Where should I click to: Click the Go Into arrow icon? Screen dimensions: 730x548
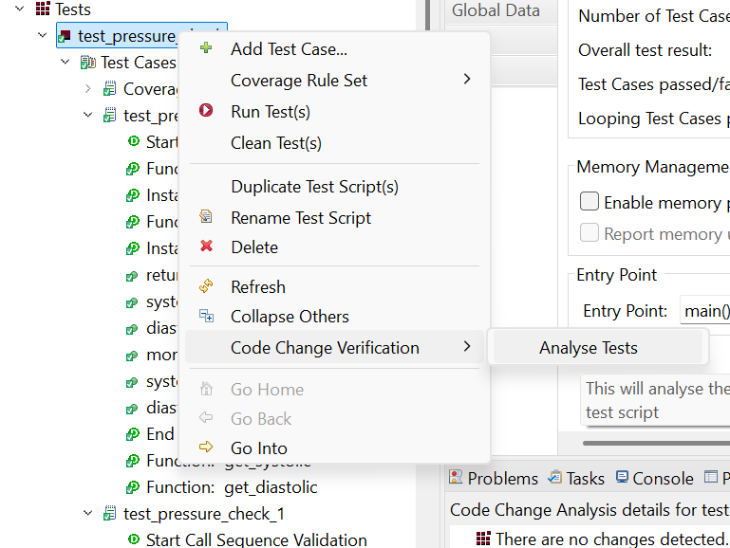pyautogui.click(x=206, y=448)
